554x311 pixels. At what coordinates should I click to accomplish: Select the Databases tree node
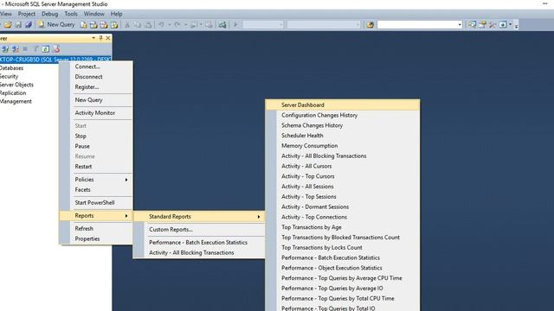click(11, 68)
